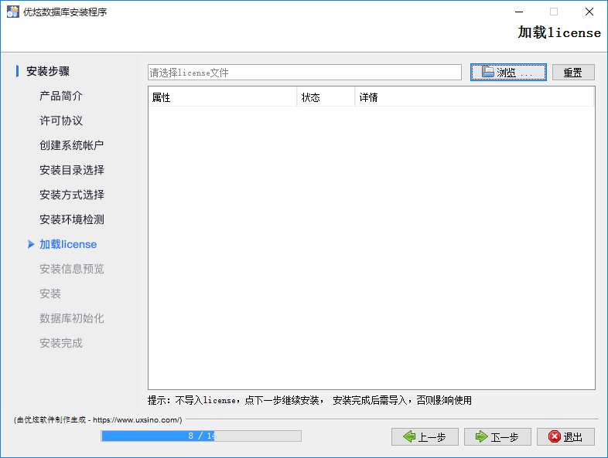608x458 pixels.
Task: Go to 创建系统帐户 step
Action: tap(71, 145)
